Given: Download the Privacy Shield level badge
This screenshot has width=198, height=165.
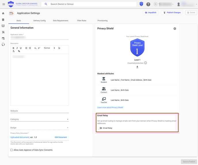Looking at the screenshot, I should click(137, 67).
